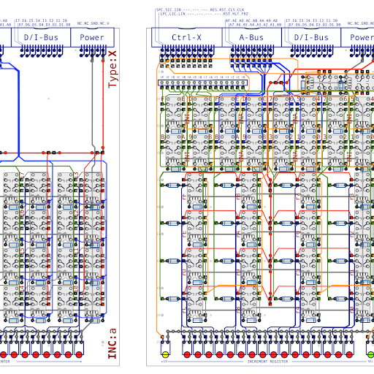Select pin legend SPC.SIC.I2B...RES.RST.CLS.CLK
Image resolution: width=374 pixels, height=374 pixels.
[x=200, y=10]
